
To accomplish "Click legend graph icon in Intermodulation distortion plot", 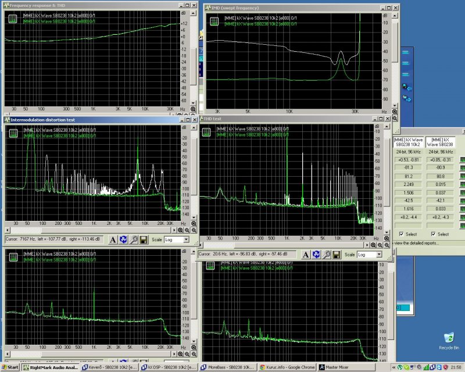I will click(x=13, y=134).
